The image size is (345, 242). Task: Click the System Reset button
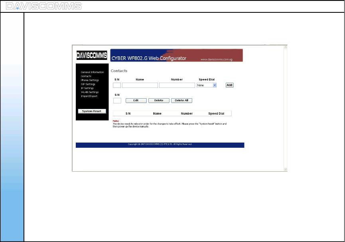coord(92,111)
